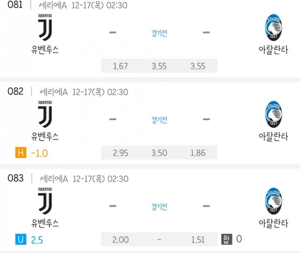
Task: Click 경기전 status link in match 081
Action: (x=159, y=33)
